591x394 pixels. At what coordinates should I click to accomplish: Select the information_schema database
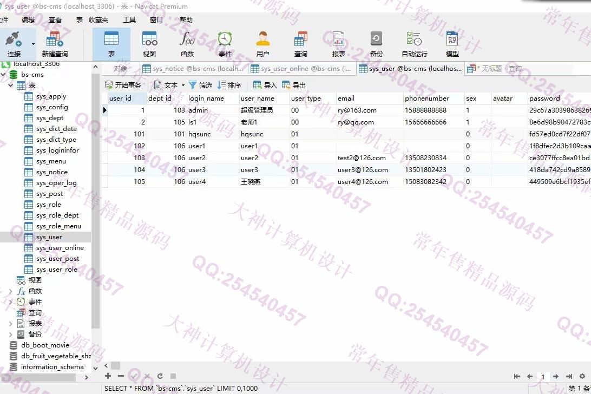[52, 367]
